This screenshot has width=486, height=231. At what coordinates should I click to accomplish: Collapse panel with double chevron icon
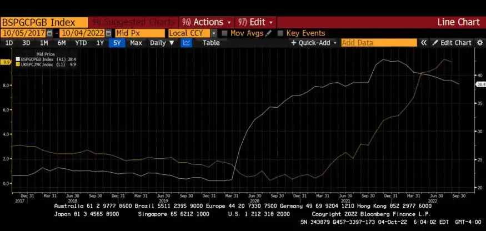pos(423,43)
